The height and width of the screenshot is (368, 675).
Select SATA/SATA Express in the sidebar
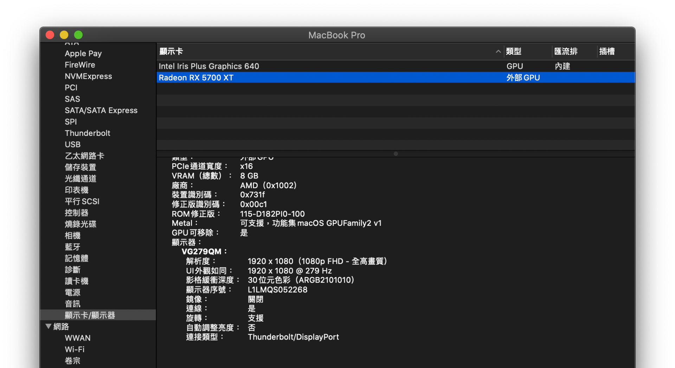pos(101,110)
